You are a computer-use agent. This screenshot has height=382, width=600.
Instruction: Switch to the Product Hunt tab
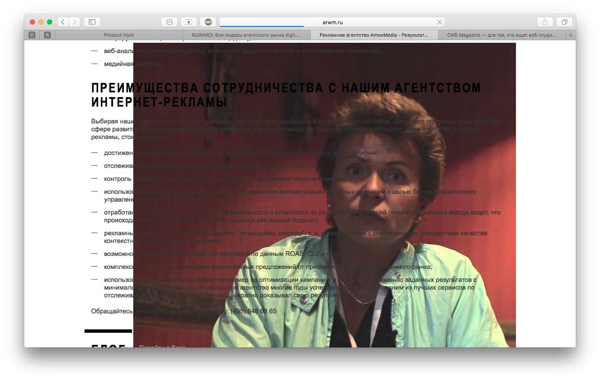pyautogui.click(x=119, y=35)
